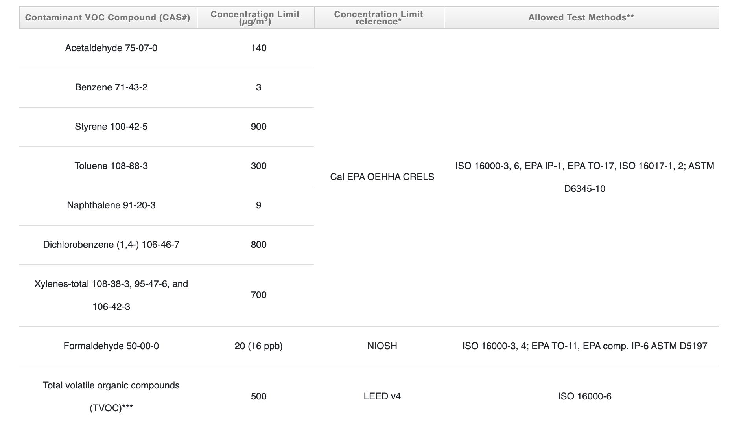The image size is (741, 427).
Task: Click the ISO 16000-6 test method cell
Action: [585, 397]
